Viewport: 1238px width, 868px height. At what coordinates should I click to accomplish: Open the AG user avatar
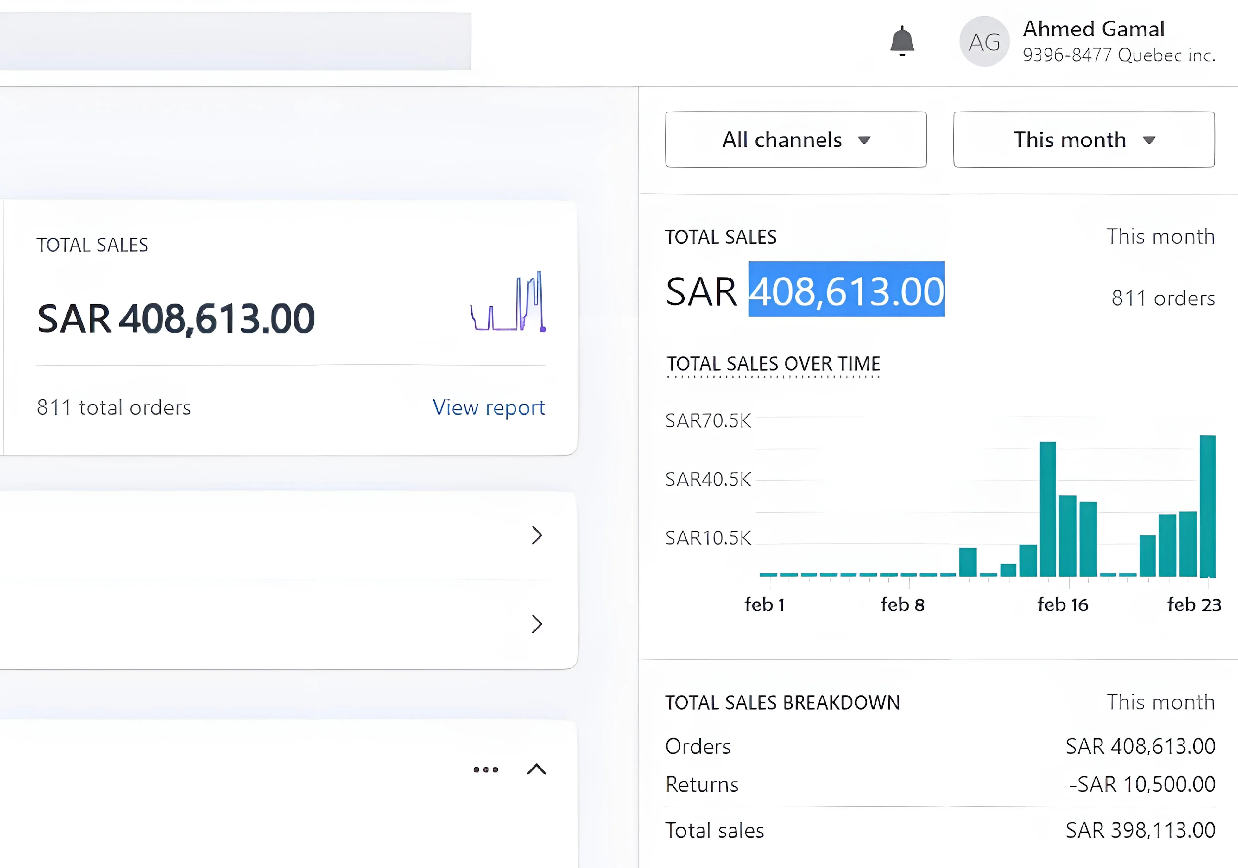[x=984, y=41]
